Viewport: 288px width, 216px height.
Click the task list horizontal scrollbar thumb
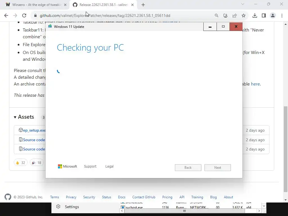point(184,211)
